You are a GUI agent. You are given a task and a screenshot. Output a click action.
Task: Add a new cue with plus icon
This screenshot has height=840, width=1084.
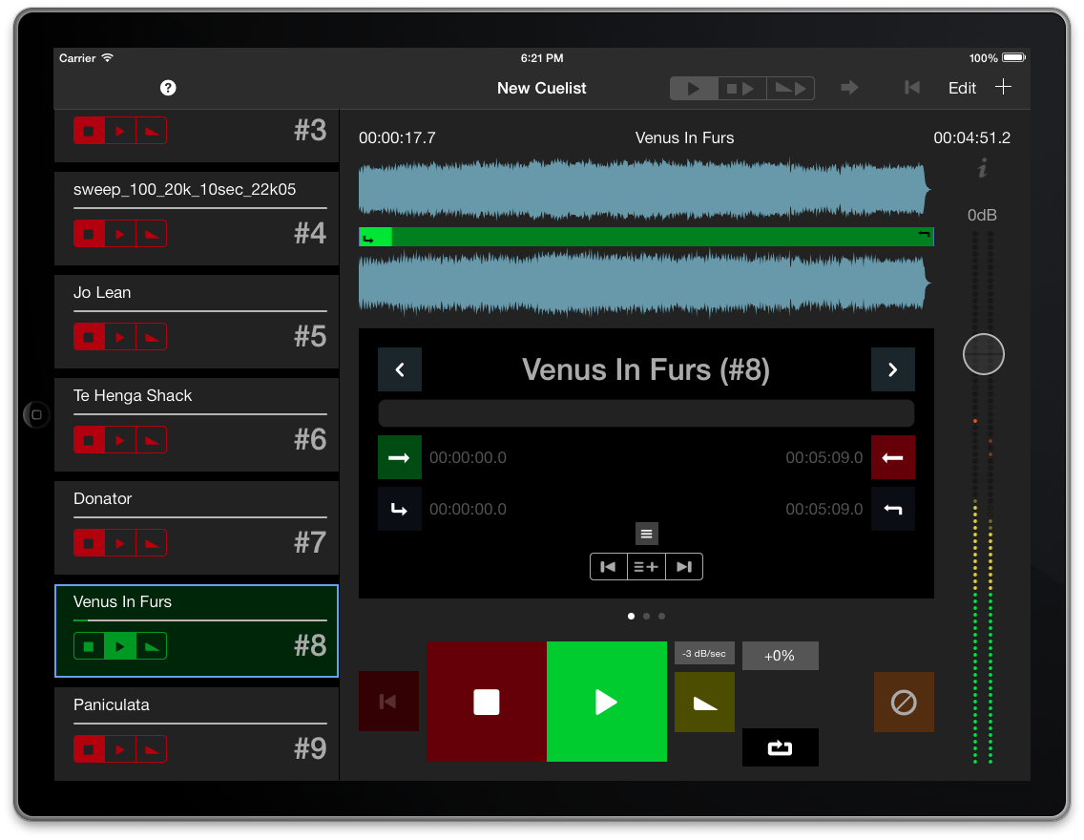pos(1003,87)
